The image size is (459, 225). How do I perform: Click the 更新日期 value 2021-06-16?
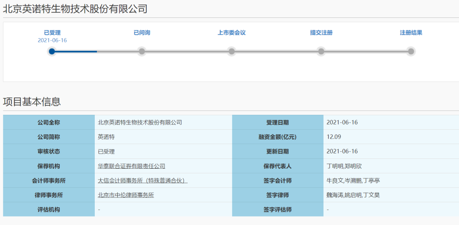pos(342,151)
